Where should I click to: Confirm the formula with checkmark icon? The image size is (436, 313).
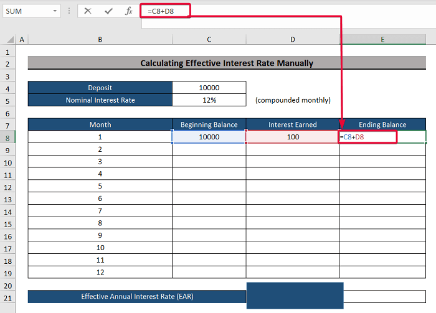click(108, 11)
